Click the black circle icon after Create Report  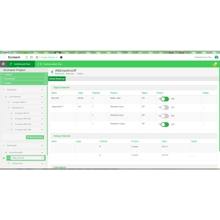[x=61, y=57]
